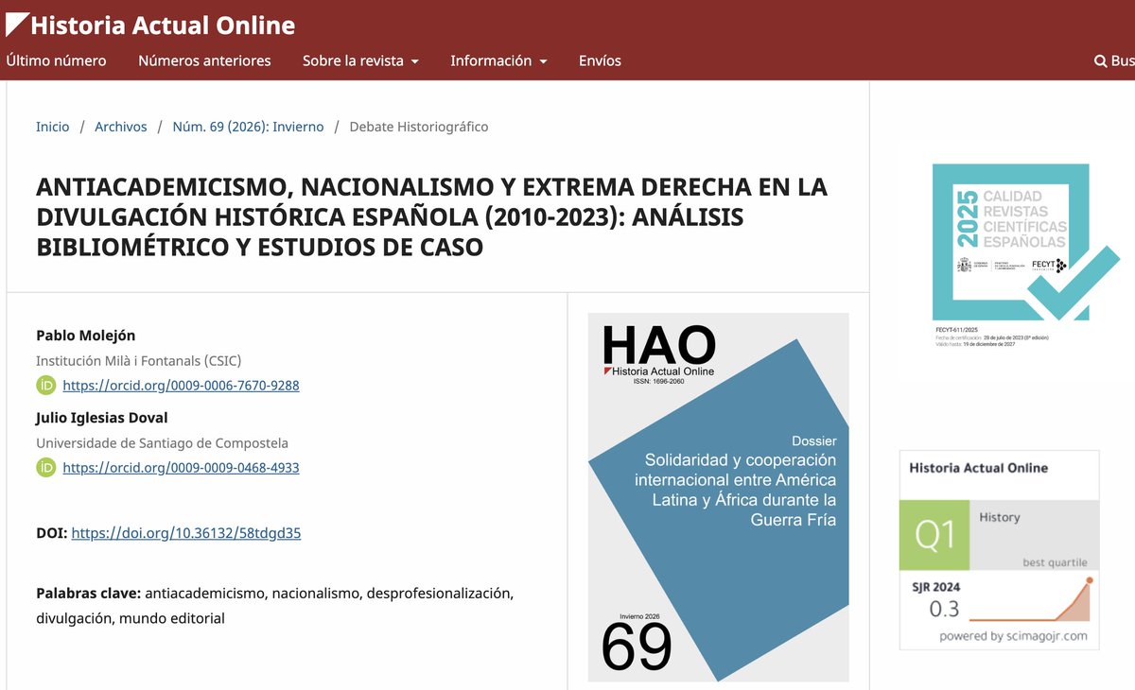This screenshot has height=690, width=1135.
Task: Click the article title heading
Action: [x=431, y=217]
